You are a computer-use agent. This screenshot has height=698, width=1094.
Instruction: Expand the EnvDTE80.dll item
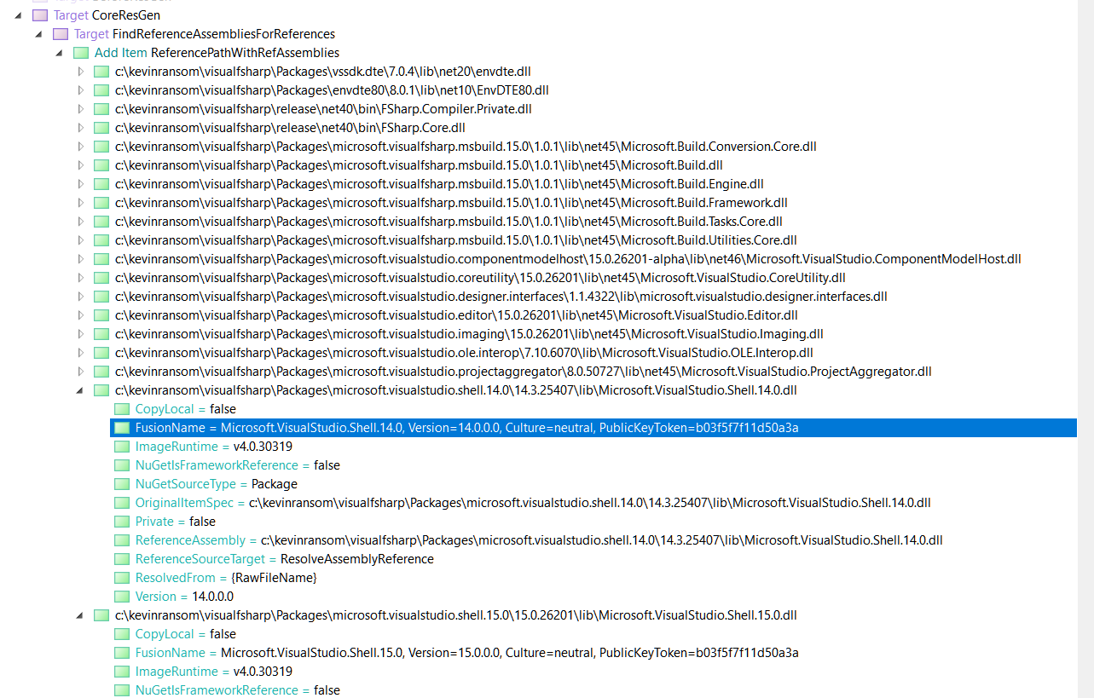point(81,90)
